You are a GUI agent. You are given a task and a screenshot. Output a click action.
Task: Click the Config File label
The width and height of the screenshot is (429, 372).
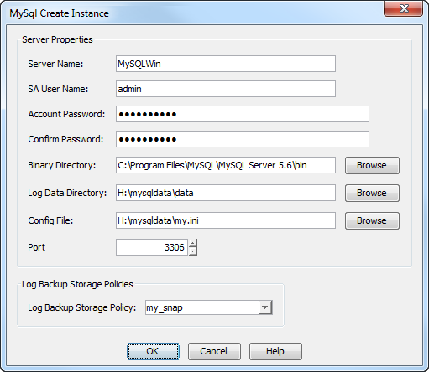coord(50,220)
